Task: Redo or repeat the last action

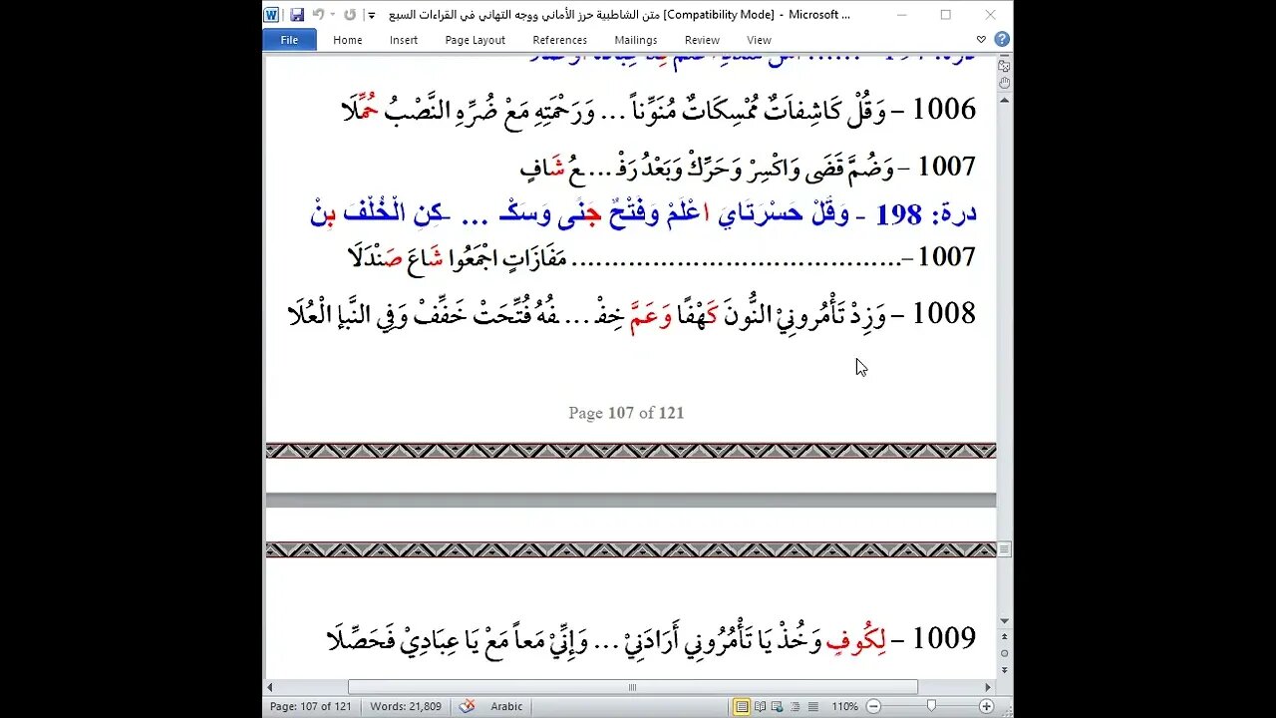Action: click(350, 15)
